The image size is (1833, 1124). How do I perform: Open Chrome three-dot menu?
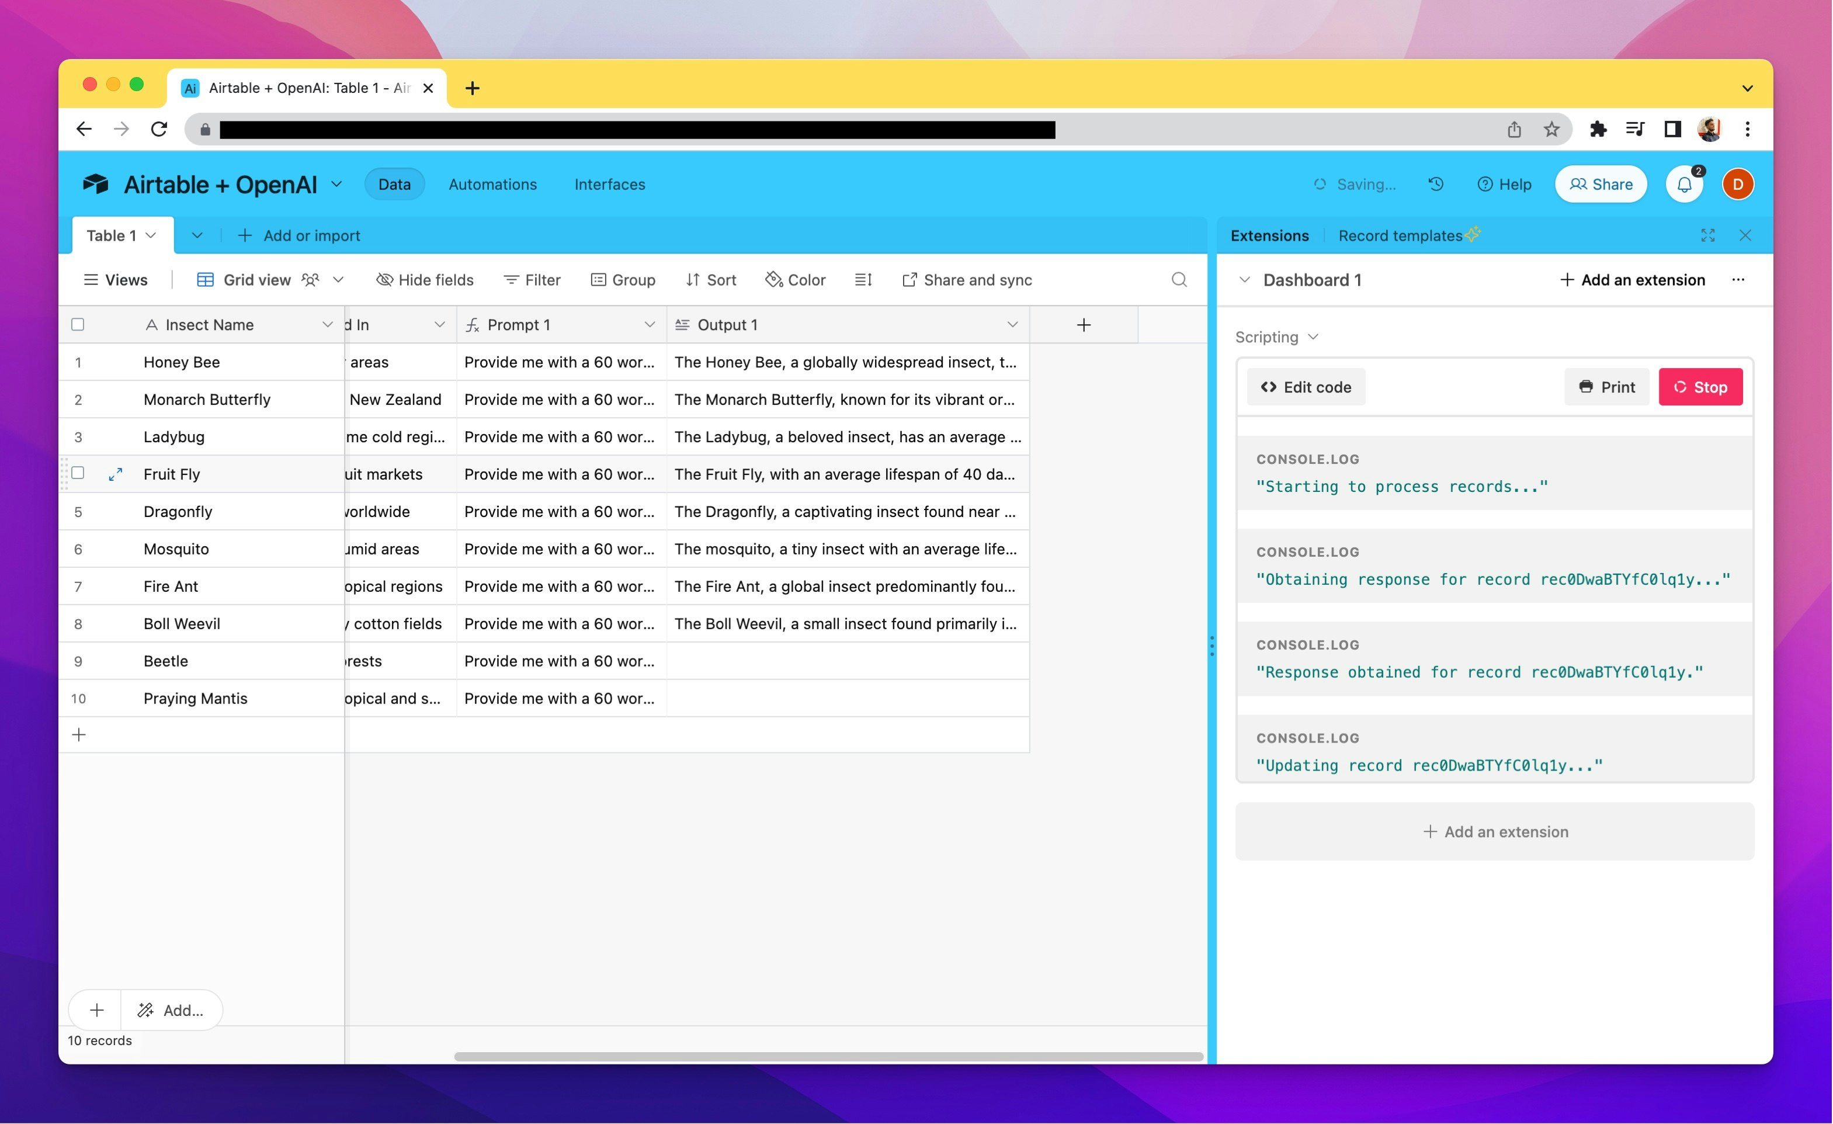[x=1748, y=130]
